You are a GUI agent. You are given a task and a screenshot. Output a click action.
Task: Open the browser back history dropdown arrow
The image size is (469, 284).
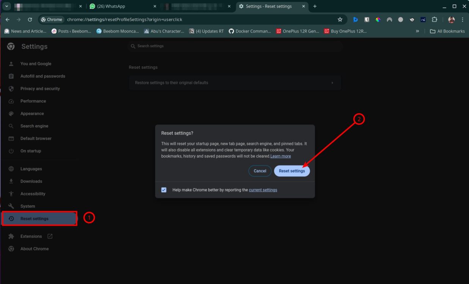tap(6, 6)
